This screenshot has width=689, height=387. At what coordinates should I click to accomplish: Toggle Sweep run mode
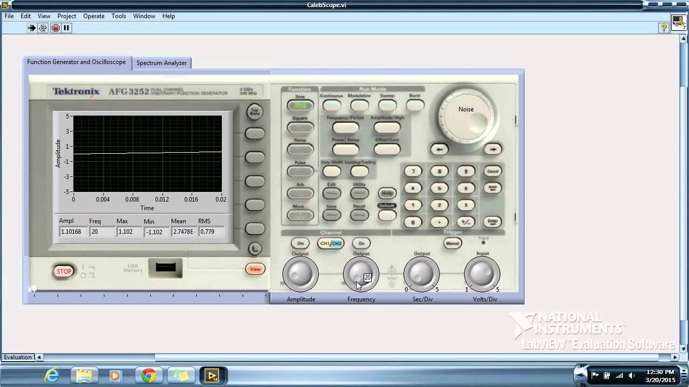coord(387,105)
